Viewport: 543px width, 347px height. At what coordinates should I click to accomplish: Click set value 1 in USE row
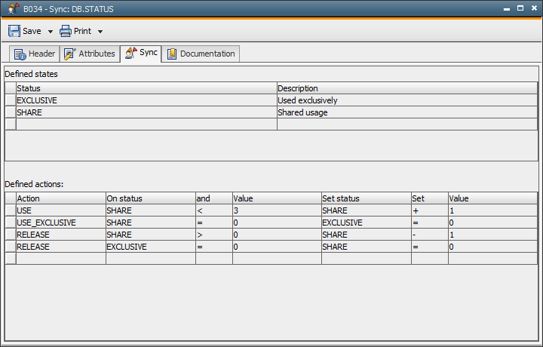(492, 210)
